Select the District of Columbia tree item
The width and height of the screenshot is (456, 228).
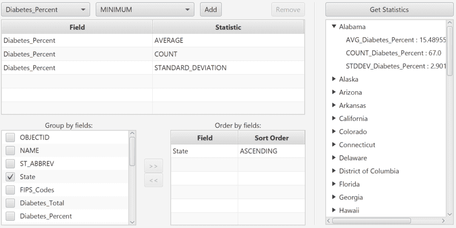tap(369, 171)
